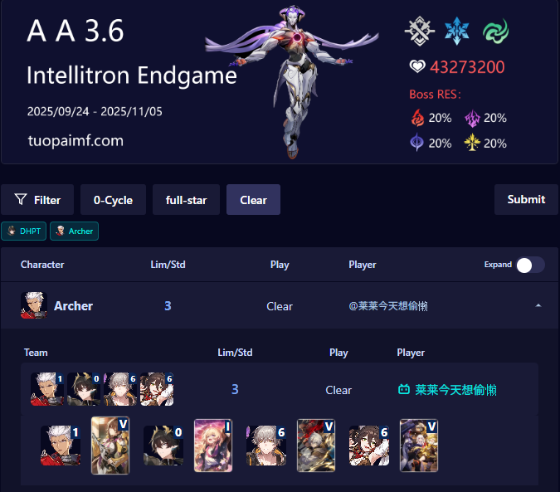Click the Quantum resistance icon
The width and height of the screenshot is (560, 492).
(416, 143)
